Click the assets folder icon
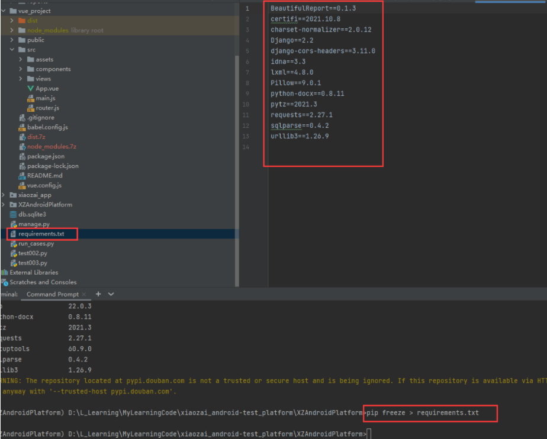The width and height of the screenshot is (547, 439). pos(31,60)
